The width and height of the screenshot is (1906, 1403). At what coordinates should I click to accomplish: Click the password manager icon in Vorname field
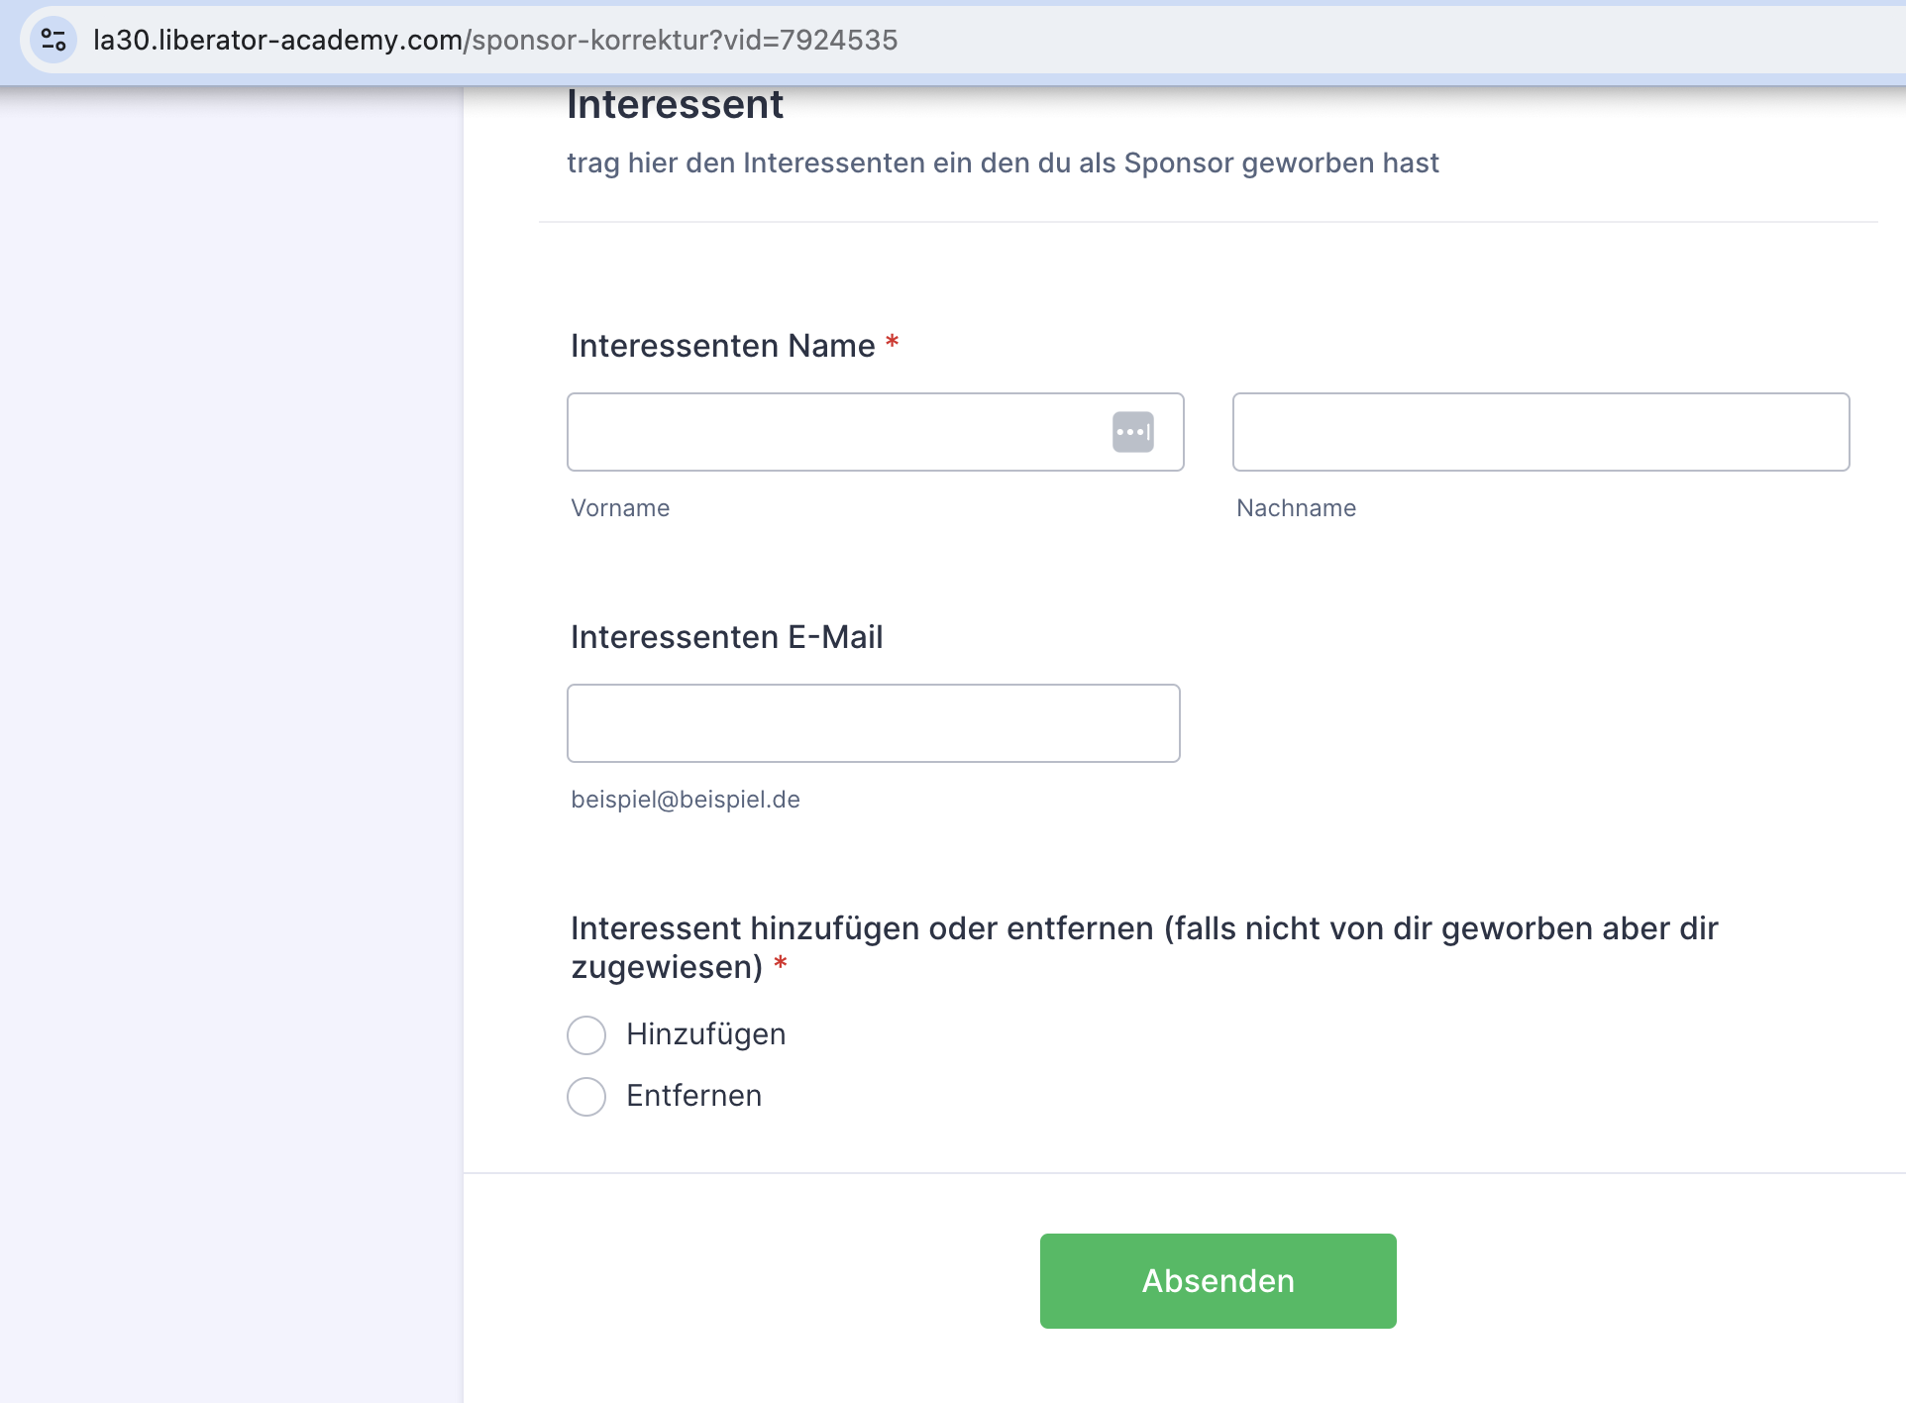coord(1132,432)
